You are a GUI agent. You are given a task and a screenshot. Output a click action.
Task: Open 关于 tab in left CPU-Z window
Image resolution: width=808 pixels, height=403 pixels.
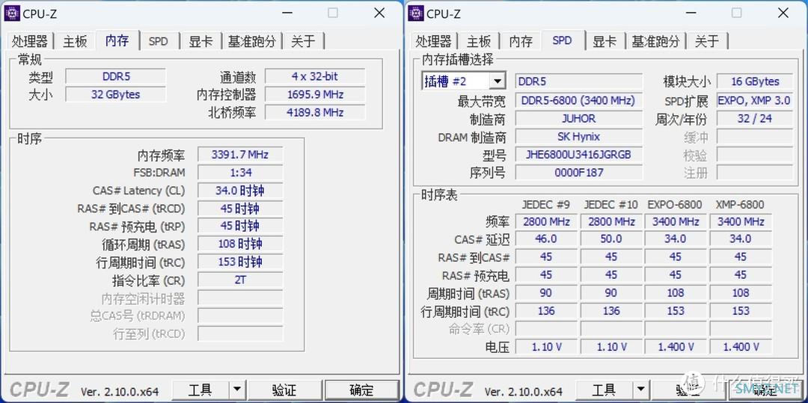point(303,41)
